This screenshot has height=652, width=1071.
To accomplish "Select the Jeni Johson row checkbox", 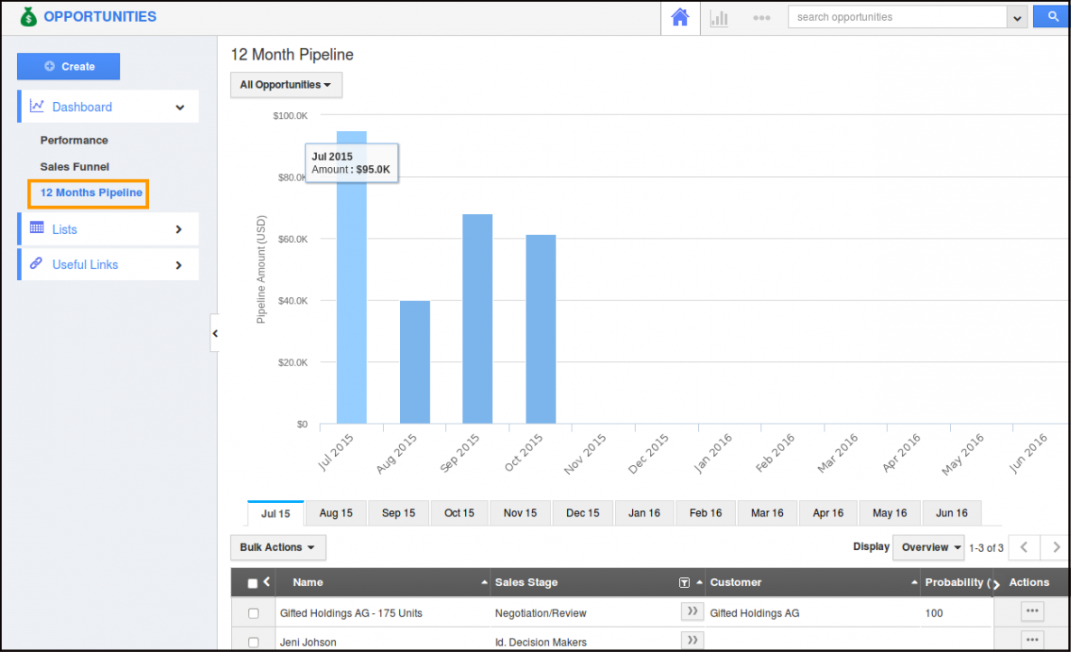I will tap(253, 642).
